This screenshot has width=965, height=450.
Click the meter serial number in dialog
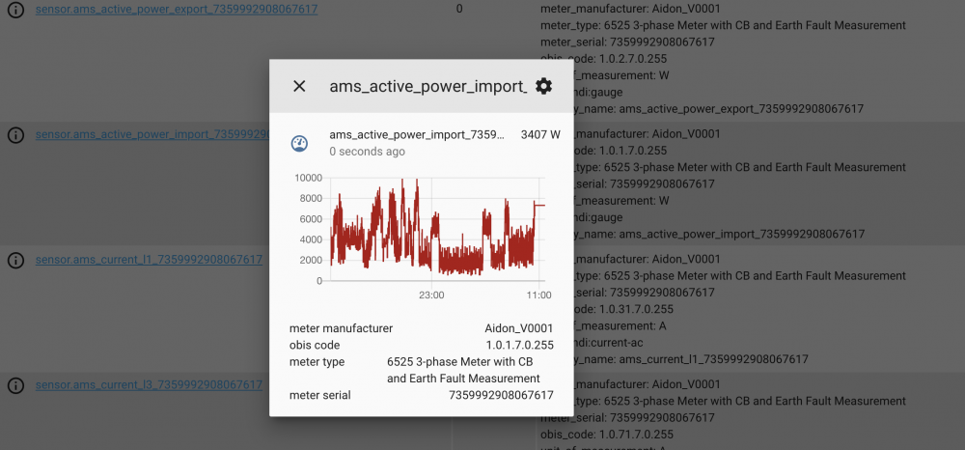501,395
